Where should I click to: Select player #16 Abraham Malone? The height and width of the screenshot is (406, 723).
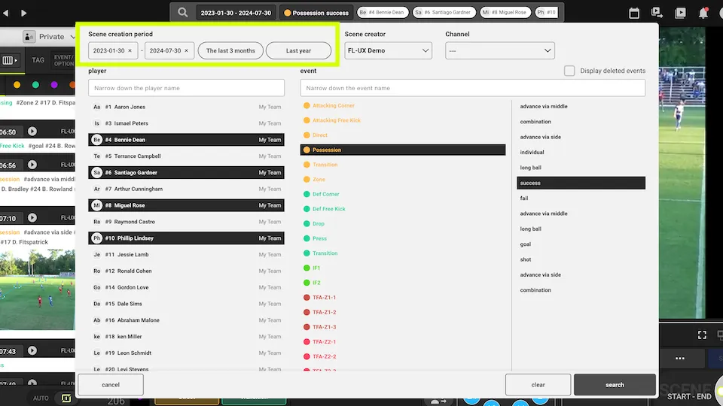[x=186, y=320]
